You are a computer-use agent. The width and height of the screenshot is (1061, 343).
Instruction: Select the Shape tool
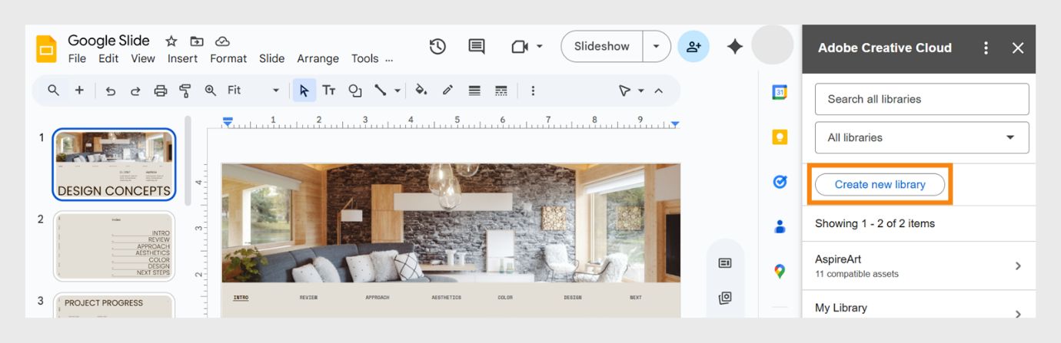pyautogui.click(x=355, y=91)
